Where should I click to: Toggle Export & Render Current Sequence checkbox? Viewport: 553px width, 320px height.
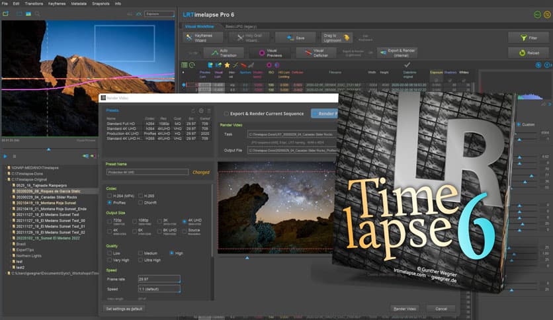[x=226, y=114]
